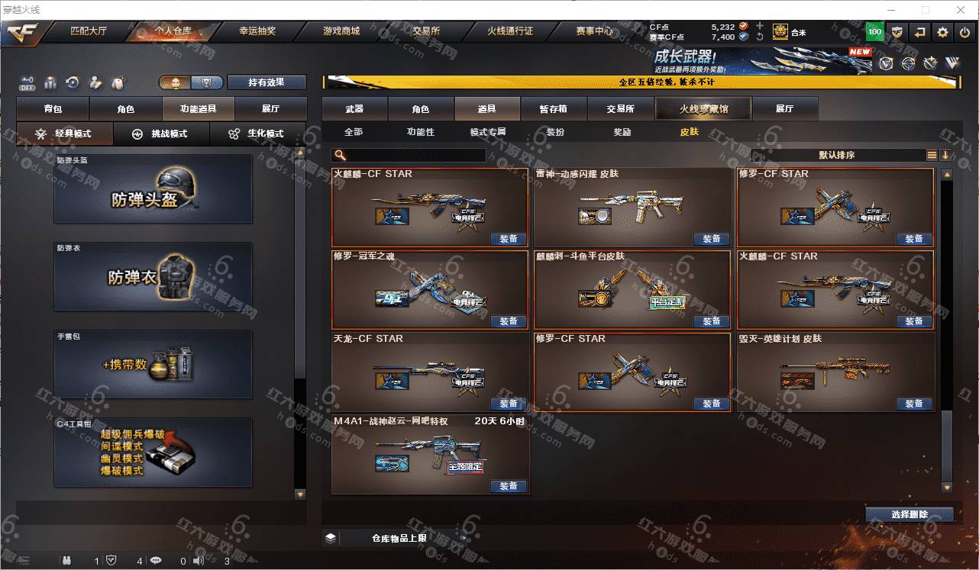Image resolution: width=979 pixels, height=570 pixels.
Task: Switch to the 武器 tab
Action: click(354, 109)
